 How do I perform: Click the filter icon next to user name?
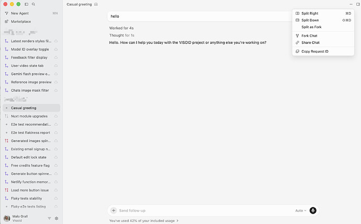tap(49, 218)
